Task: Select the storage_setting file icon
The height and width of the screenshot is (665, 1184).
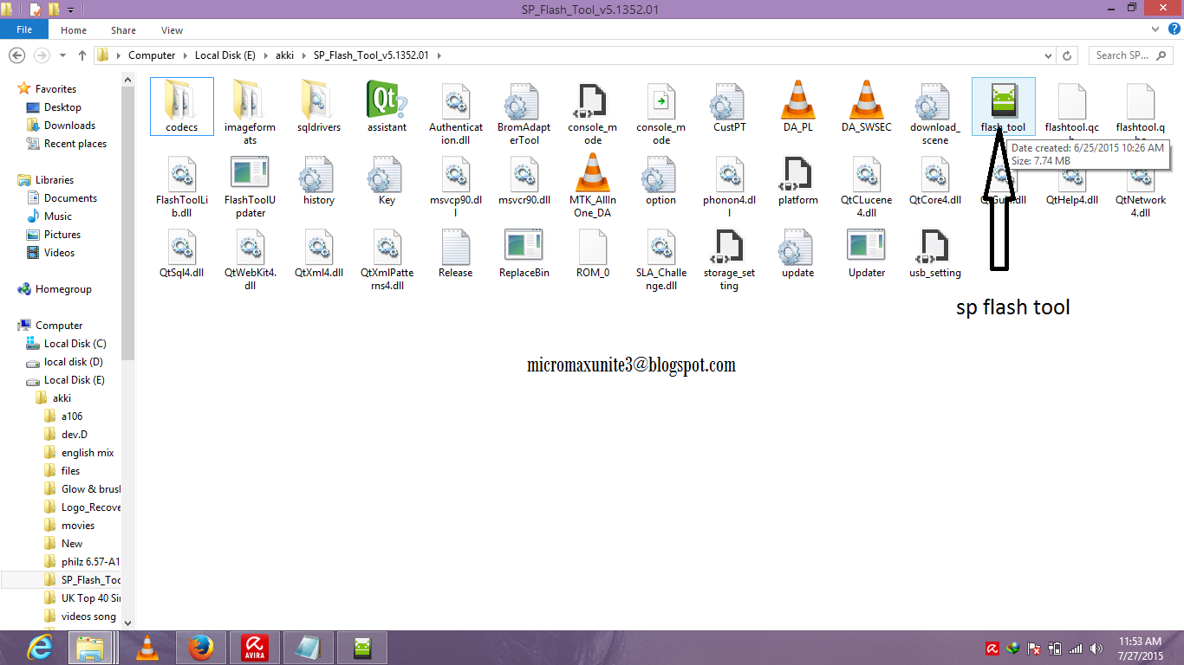Action: pyautogui.click(x=729, y=245)
